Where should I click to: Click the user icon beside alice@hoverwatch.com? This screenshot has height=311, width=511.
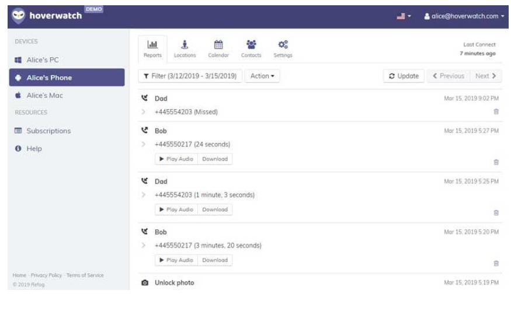(x=426, y=16)
